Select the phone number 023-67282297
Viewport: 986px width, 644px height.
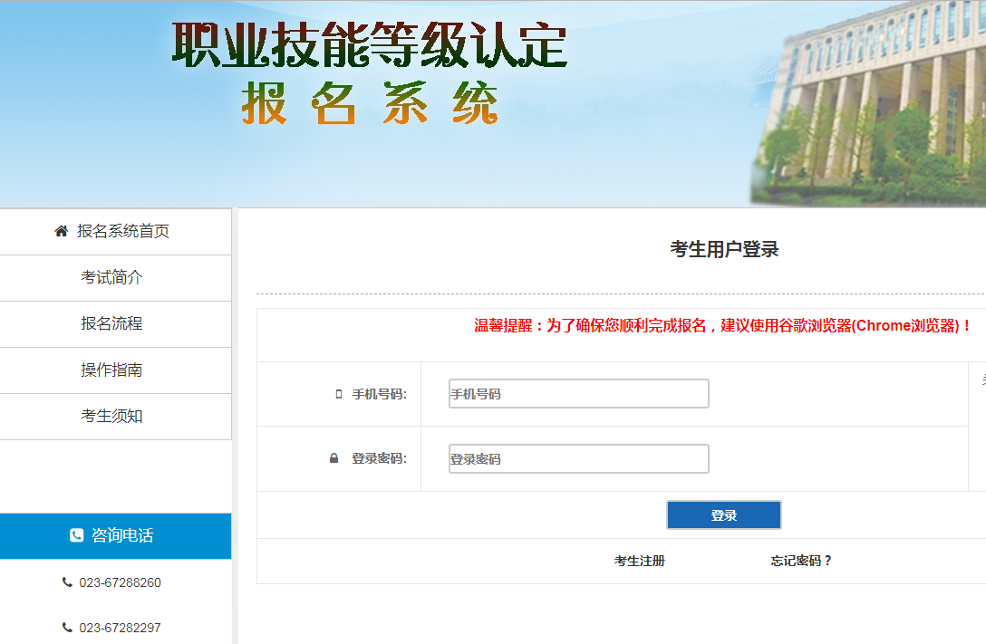coord(120,628)
